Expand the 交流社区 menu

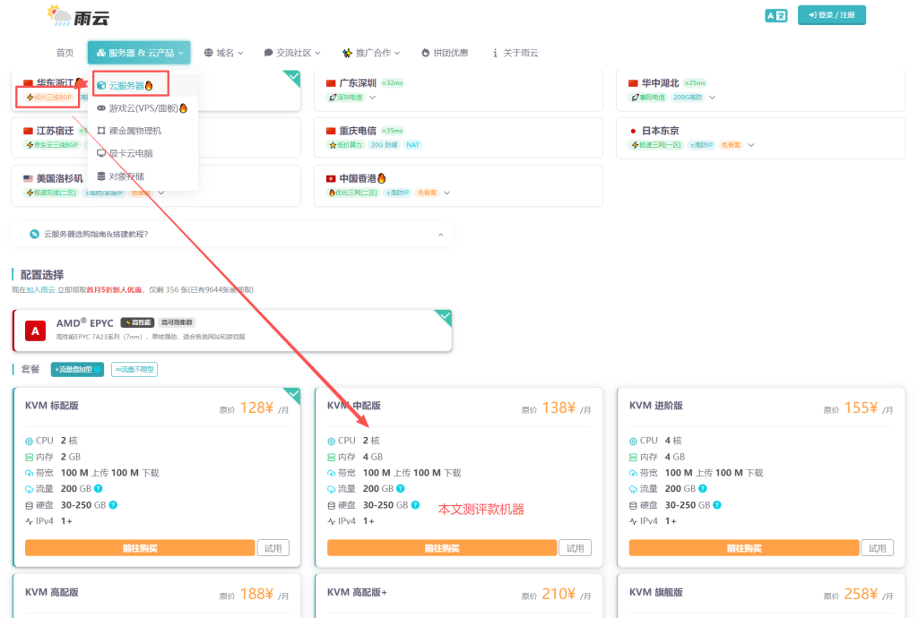pyautogui.click(x=292, y=53)
